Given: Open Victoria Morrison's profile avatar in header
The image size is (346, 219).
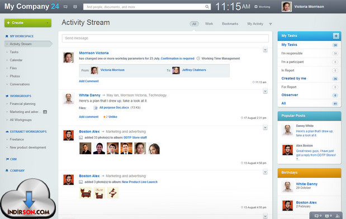Looking at the screenshot, I should pos(286,7).
